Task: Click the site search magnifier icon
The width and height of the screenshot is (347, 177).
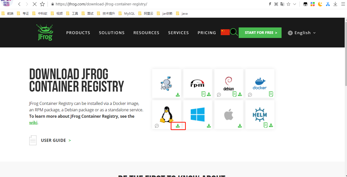Action: [234, 32]
